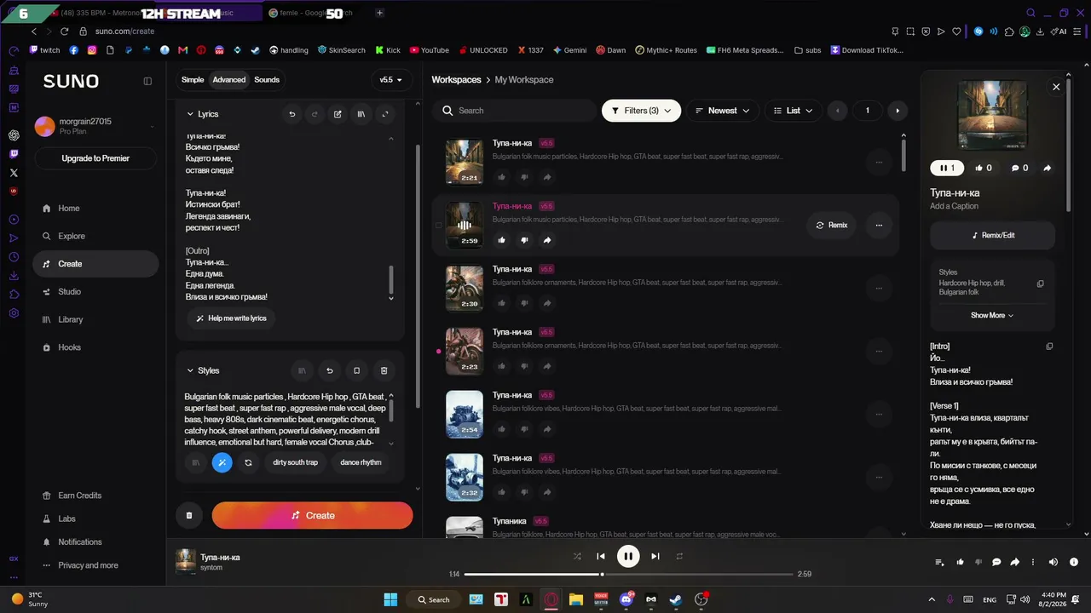
Task: Open comments from the player bar
Action: [x=996, y=562]
